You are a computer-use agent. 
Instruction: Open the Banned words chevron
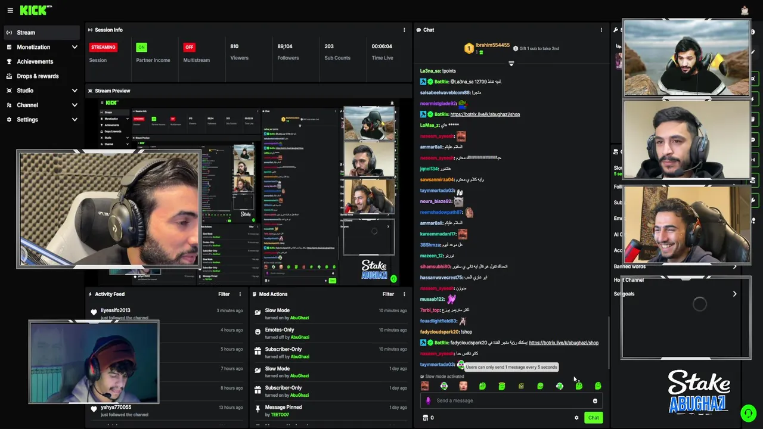tap(734, 266)
